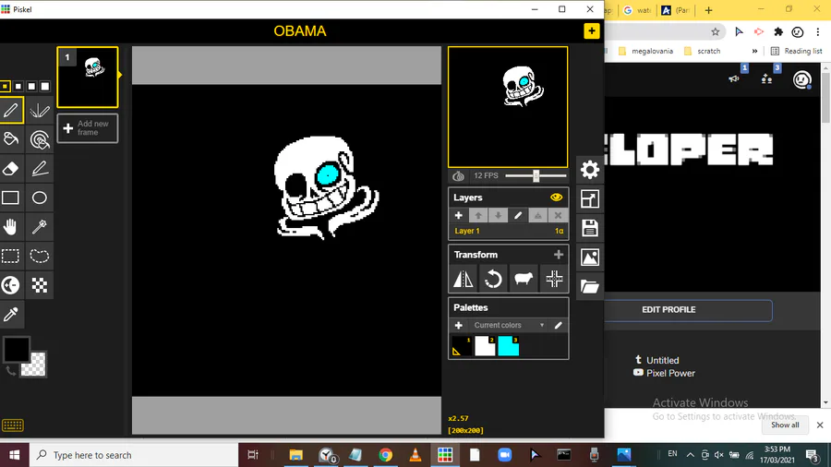Toggle Layer 1 opacity value

(560, 231)
